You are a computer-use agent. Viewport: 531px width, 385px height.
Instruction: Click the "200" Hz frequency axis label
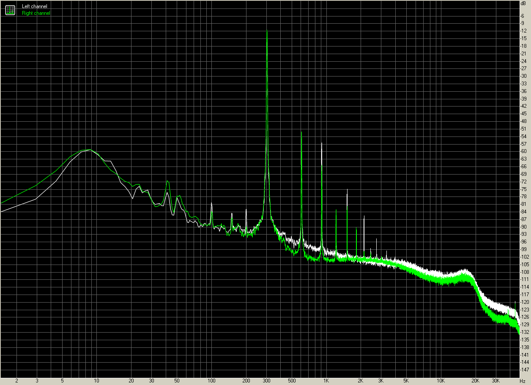click(246, 381)
